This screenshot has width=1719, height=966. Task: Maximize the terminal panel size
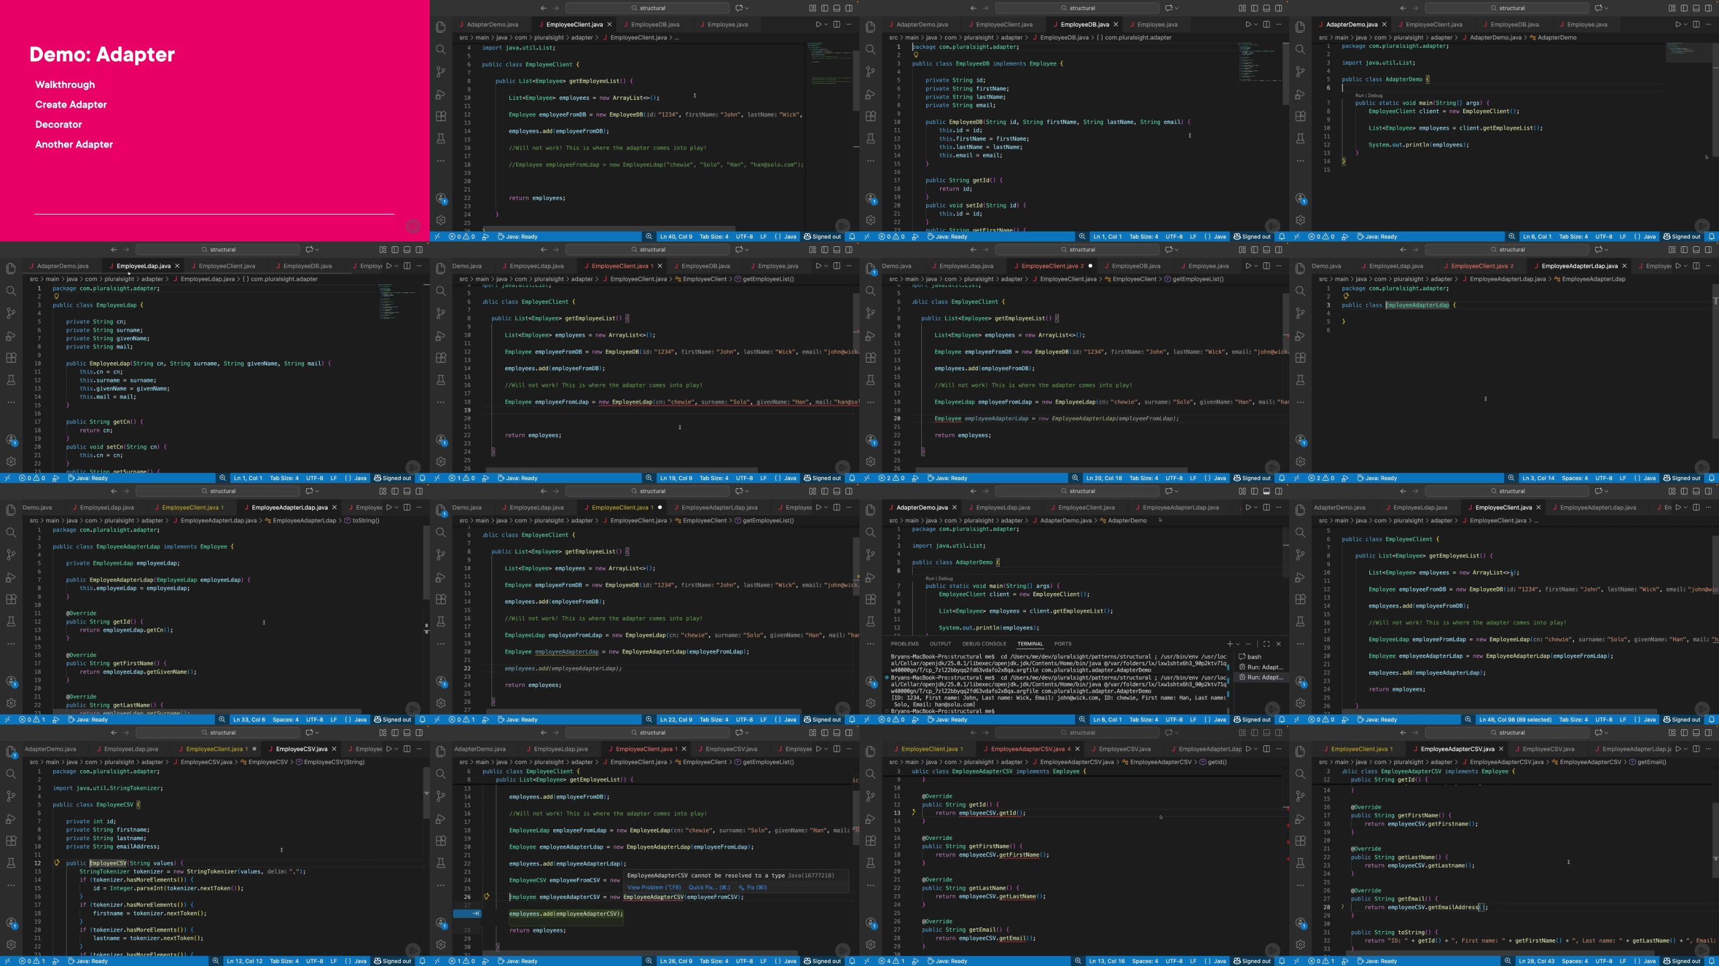pyautogui.click(x=1266, y=644)
